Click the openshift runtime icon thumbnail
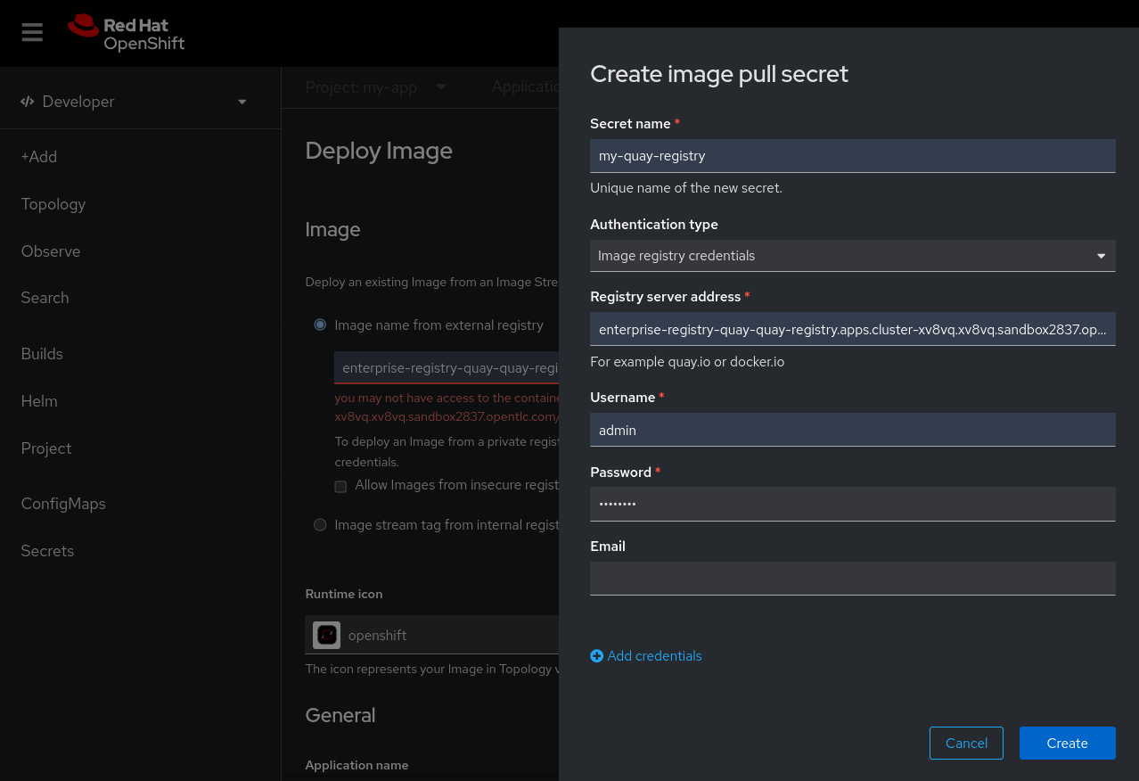 tap(326, 636)
